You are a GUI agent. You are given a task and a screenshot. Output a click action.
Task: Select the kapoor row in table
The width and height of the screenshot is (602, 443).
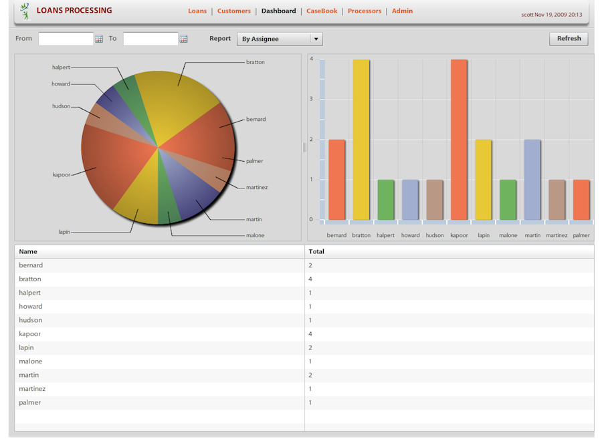(x=304, y=334)
